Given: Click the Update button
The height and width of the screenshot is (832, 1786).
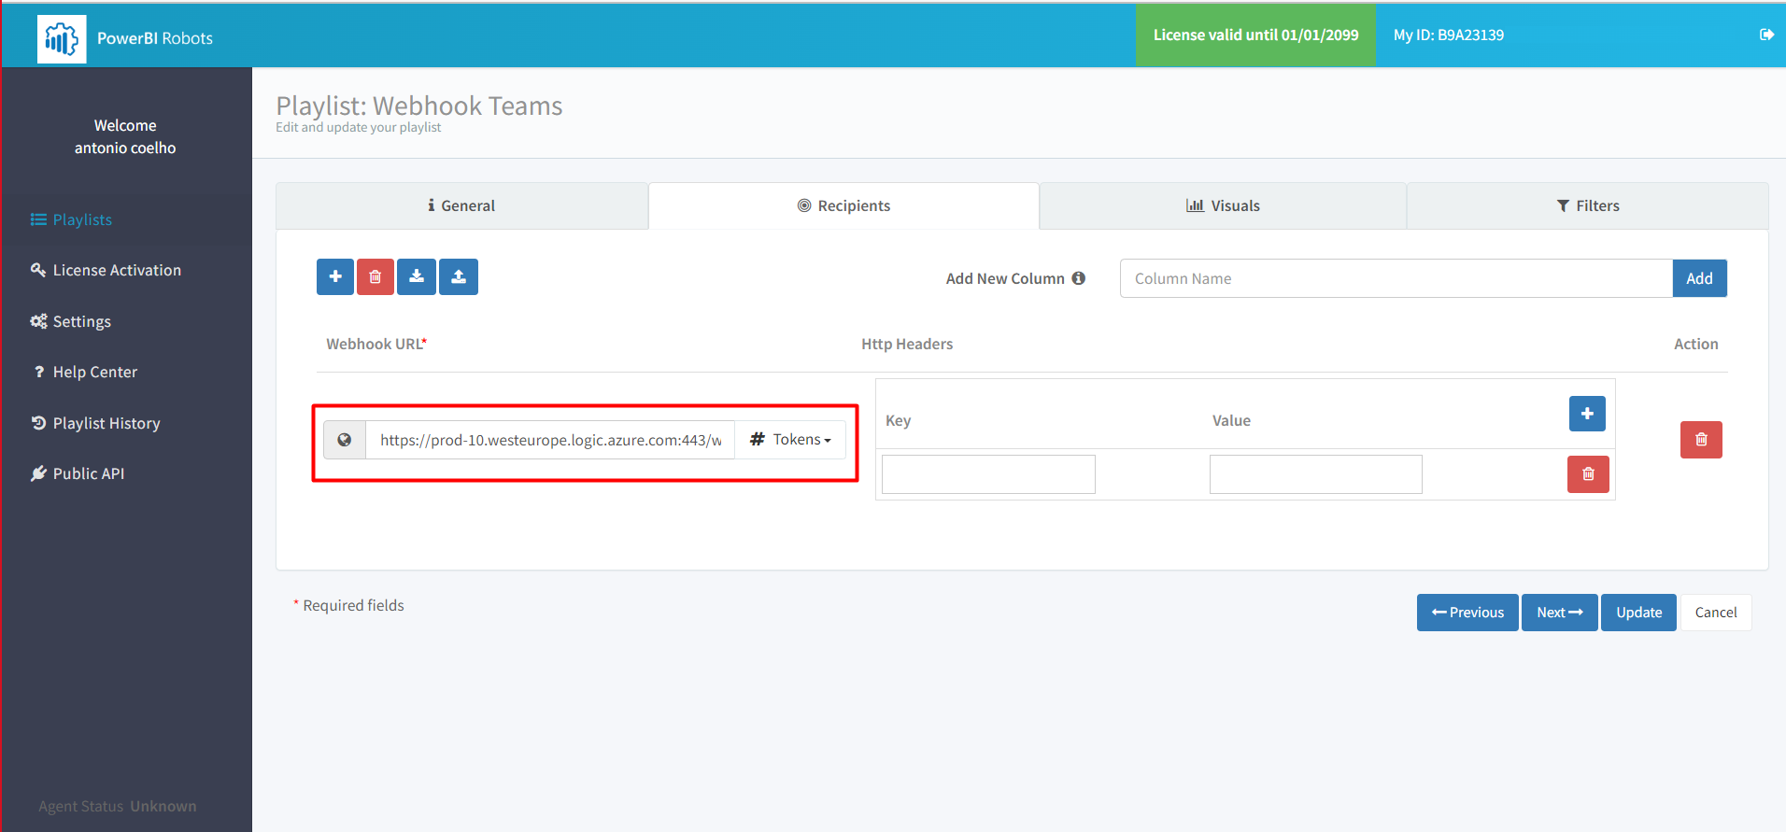Looking at the screenshot, I should [1638, 613].
